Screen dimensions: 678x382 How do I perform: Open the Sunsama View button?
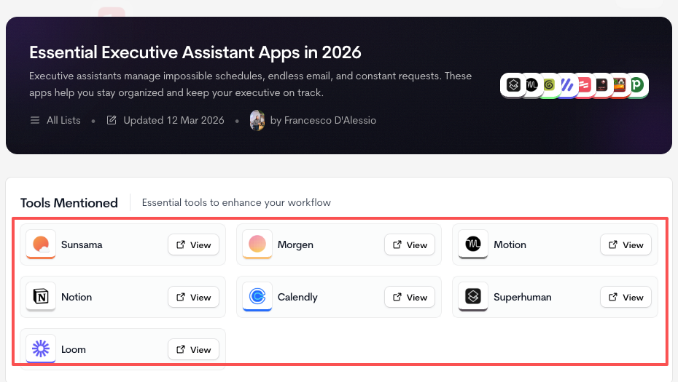[193, 244]
